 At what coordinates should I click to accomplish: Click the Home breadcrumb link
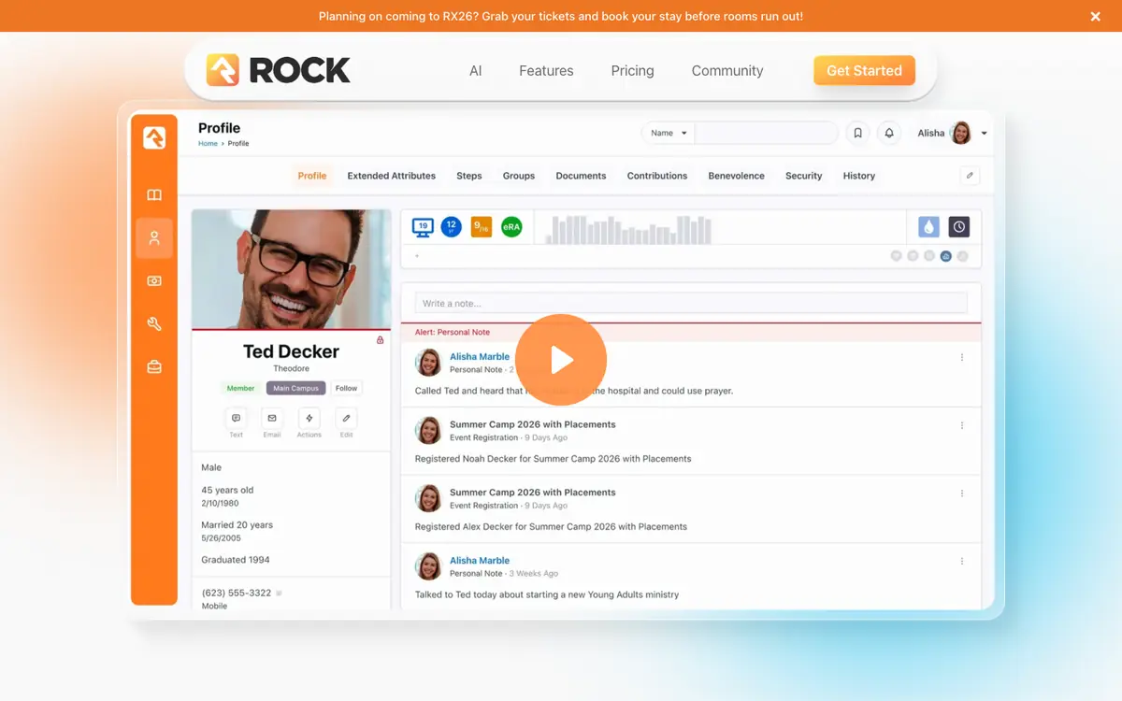208,144
